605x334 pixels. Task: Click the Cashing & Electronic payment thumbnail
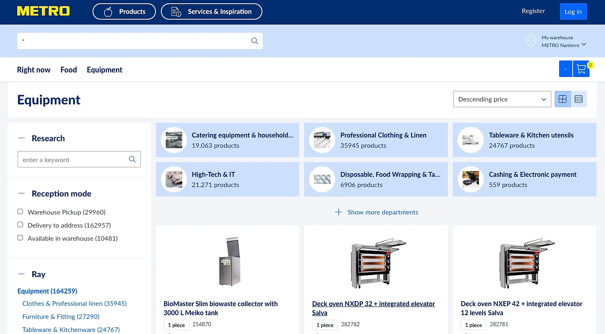pos(471,179)
